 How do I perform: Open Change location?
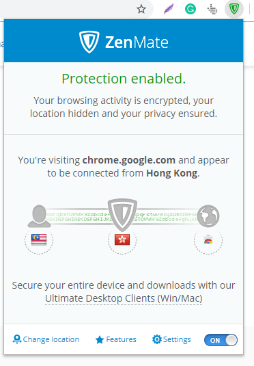46,339
